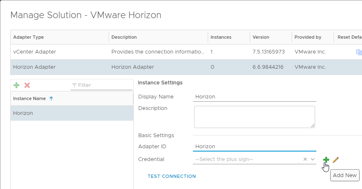362x189 pixels.
Task: Sort by the Instance Name ascending arrow
Action: 51,98
